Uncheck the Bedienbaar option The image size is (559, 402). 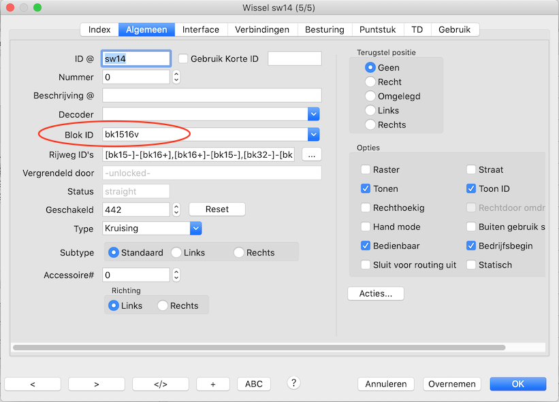pos(366,246)
